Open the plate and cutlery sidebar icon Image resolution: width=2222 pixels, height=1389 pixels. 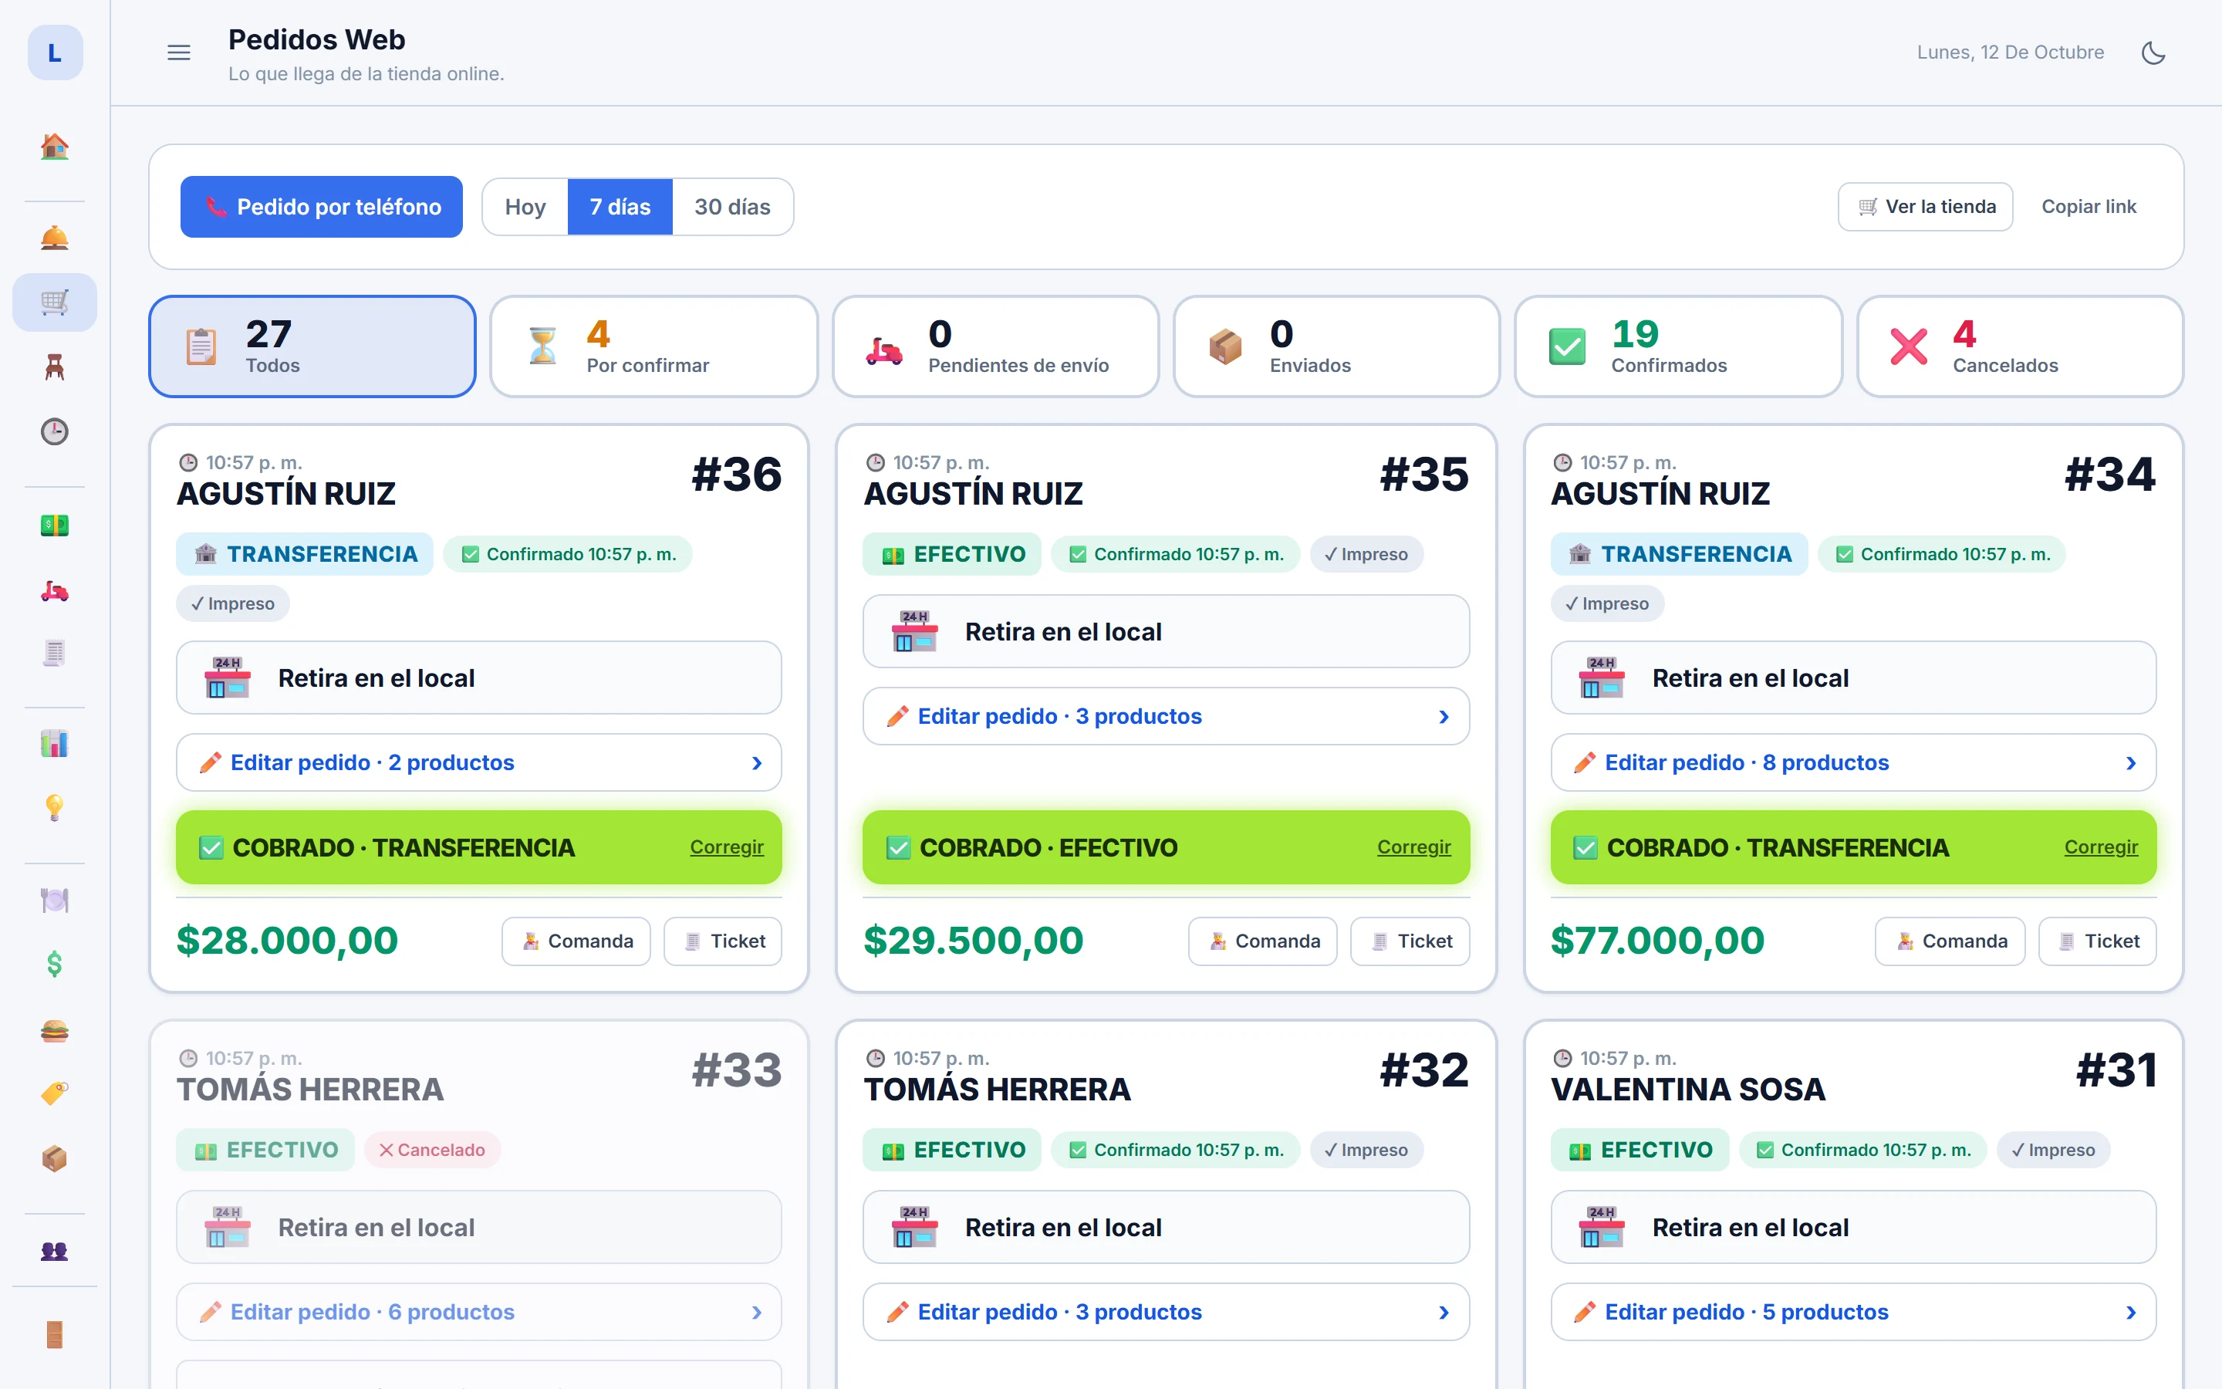click(x=54, y=899)
